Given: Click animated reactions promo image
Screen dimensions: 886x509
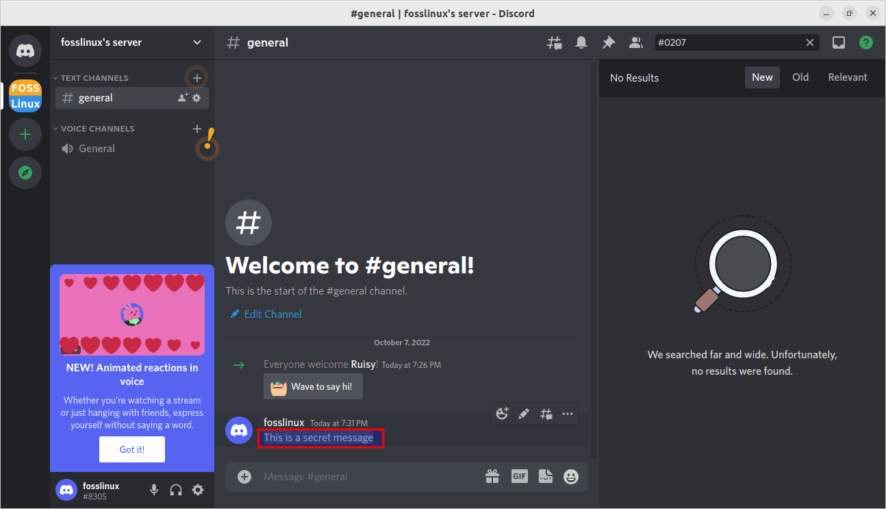Looking at the screenshot, I should point(132,314).
